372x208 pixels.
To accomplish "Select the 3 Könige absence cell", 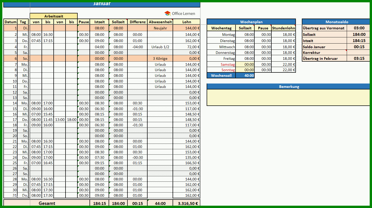I will click(x=160, y=59).
